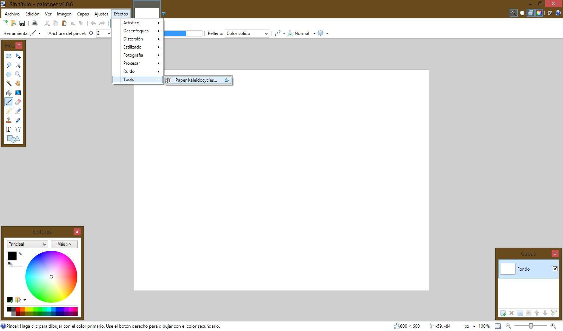
Task: Swap primary and secondary colors
Action: click(20, 253)
